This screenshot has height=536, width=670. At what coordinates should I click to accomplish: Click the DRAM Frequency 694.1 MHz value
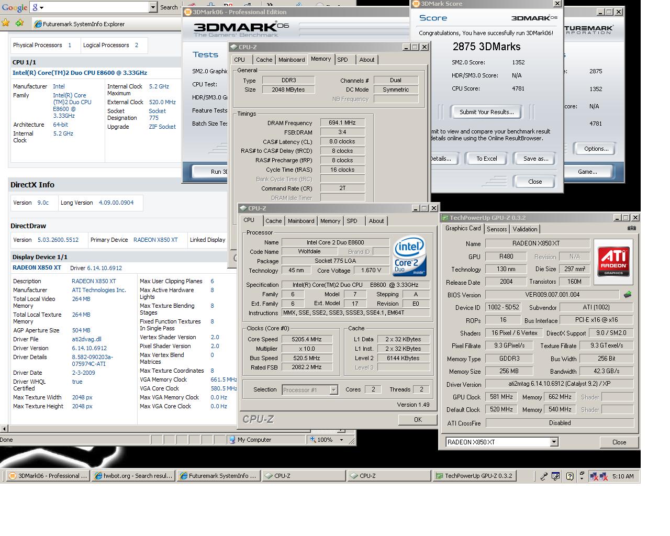click(342, 122)
